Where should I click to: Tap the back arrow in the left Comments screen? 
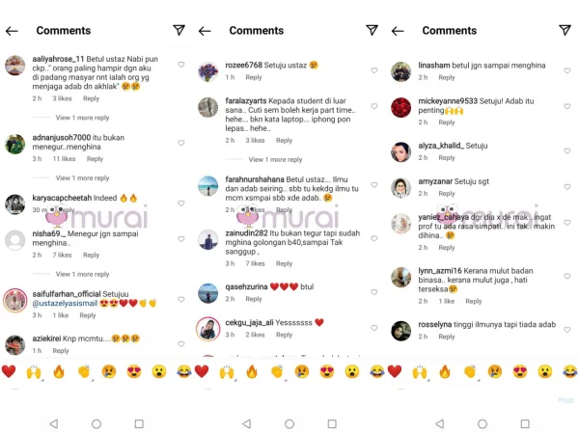(x=12, y=31)
